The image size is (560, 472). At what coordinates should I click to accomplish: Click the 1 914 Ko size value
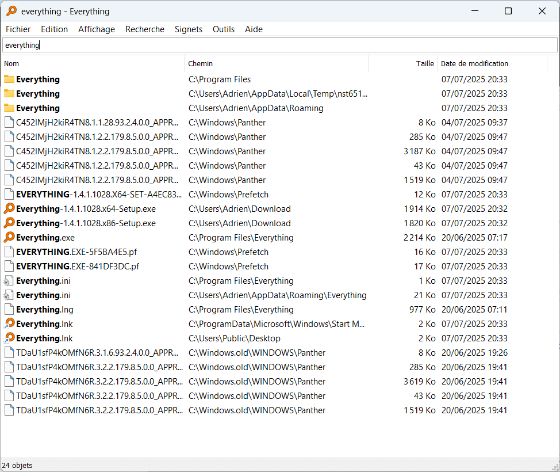(x=419, y=209)
